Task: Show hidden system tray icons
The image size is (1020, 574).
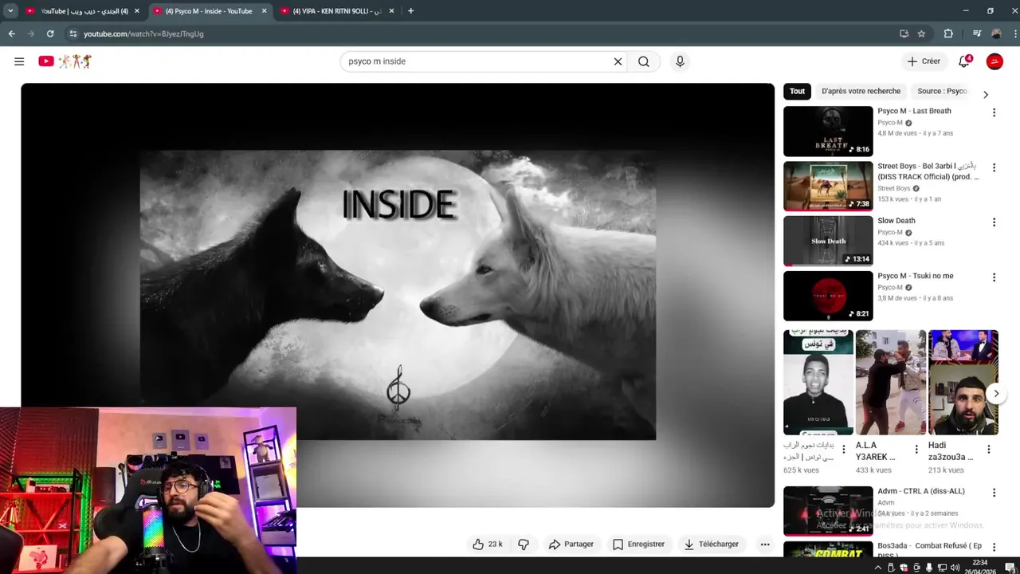Action: 878,568
